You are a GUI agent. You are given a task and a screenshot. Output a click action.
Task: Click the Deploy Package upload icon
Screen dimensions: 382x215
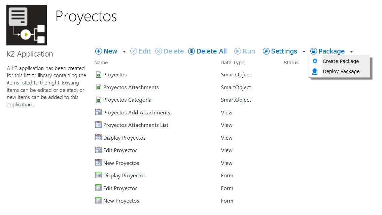[x=315, y=71]
